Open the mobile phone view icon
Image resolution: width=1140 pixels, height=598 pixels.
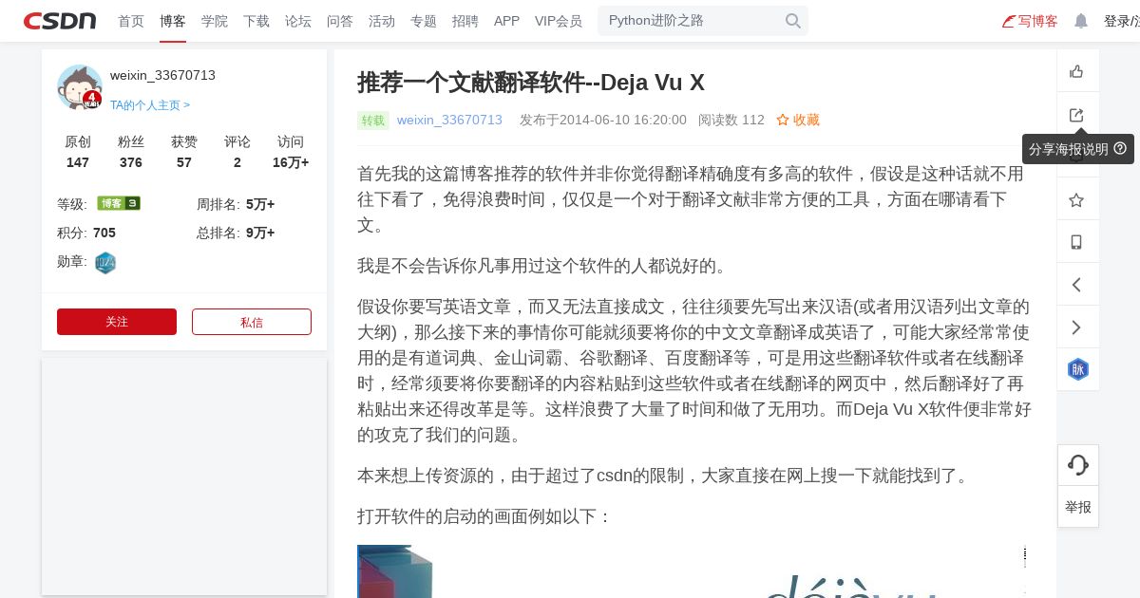(x=1076, y=242)
